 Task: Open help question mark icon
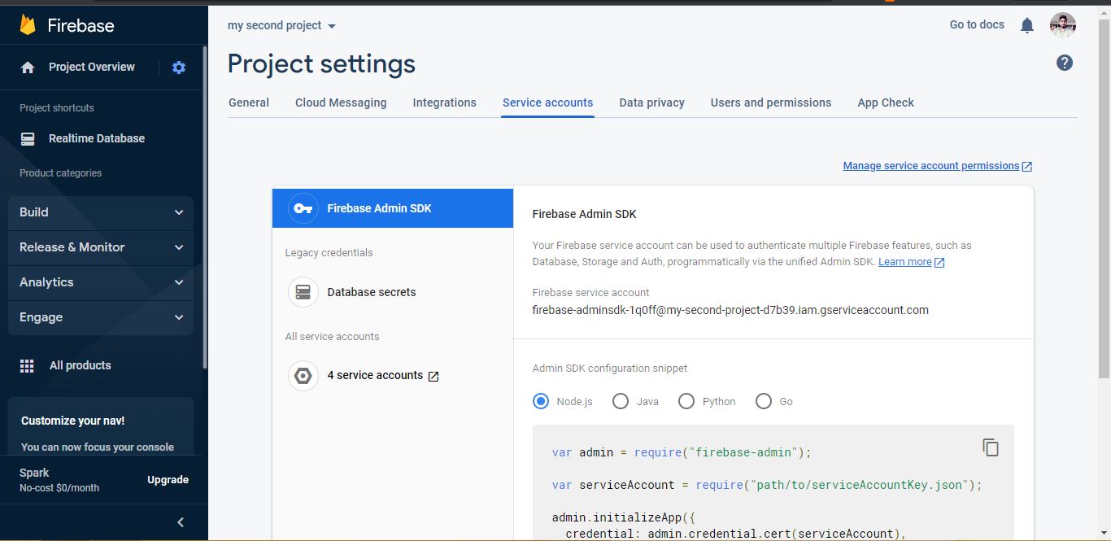(1065, 63)
